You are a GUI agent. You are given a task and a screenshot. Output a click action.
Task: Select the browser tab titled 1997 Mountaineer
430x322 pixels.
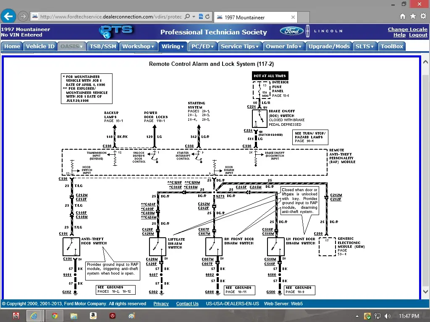(x=256, y=17)
